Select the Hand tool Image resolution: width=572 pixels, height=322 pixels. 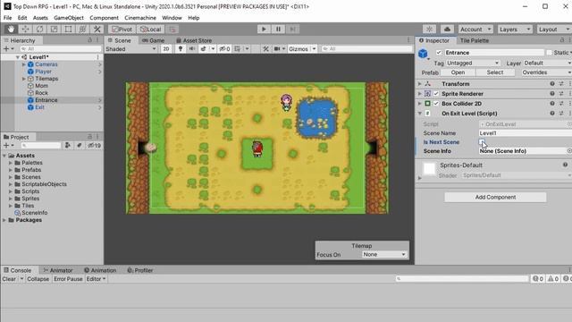pos(11,30)
